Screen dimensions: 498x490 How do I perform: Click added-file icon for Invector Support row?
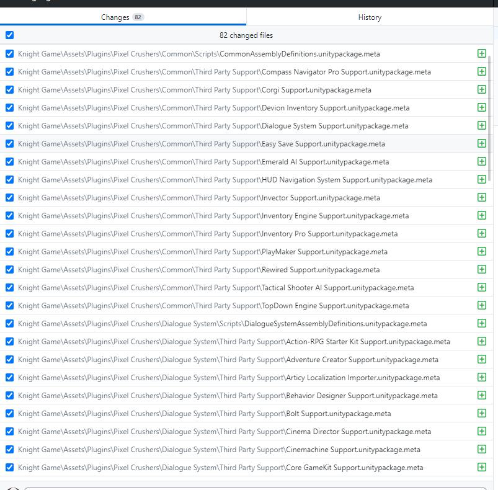(x=482, y=197)
